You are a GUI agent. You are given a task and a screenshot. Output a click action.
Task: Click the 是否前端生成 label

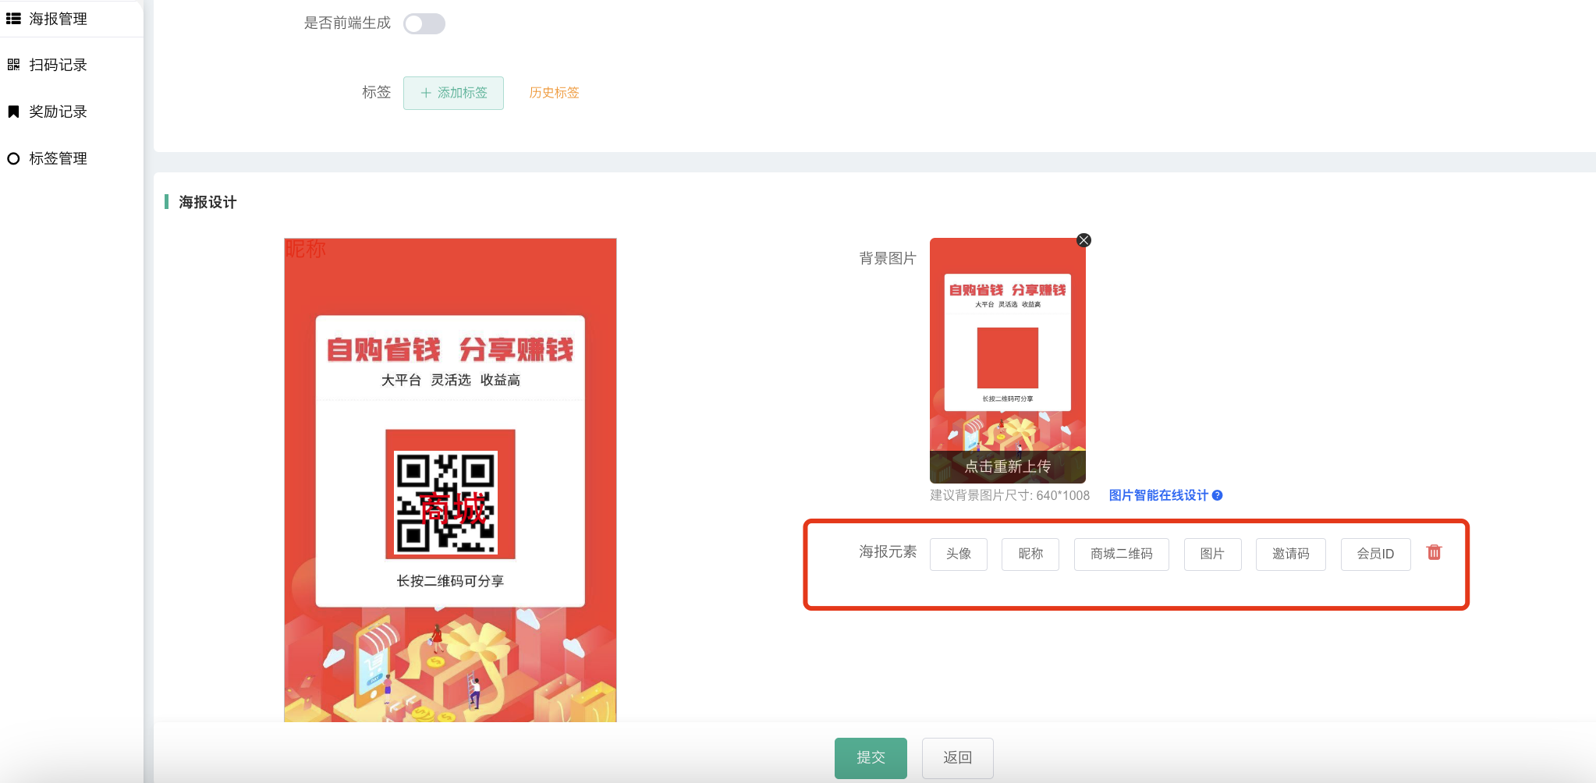coord(347,23)
